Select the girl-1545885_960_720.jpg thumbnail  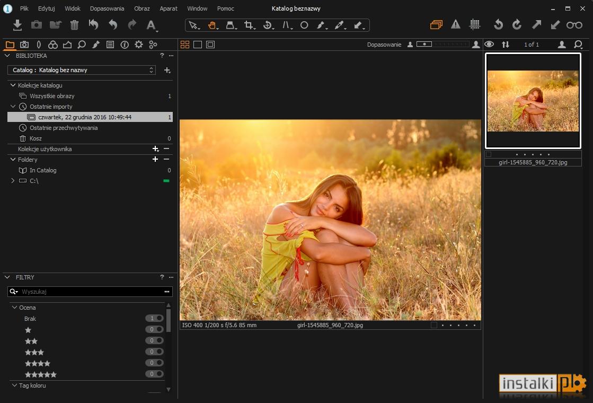pyautogui.click(x=533, y=101)
